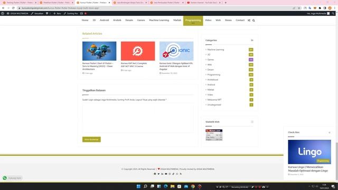Screen dimensions: 338x190
Task: Open the Metaverse NFT category link
Action: [x=214, y=100]
